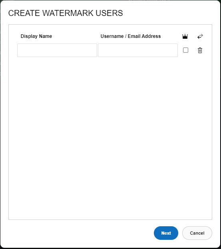Click the black crown icon above checkbox
The height and width of the screenshot is (249, 221).
click(x=185, y=36)
